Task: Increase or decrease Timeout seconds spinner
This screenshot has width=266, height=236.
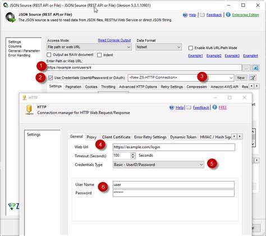Action: (133, 156)
